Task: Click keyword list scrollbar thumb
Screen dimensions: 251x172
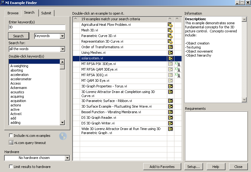Action: pos(62,67)
